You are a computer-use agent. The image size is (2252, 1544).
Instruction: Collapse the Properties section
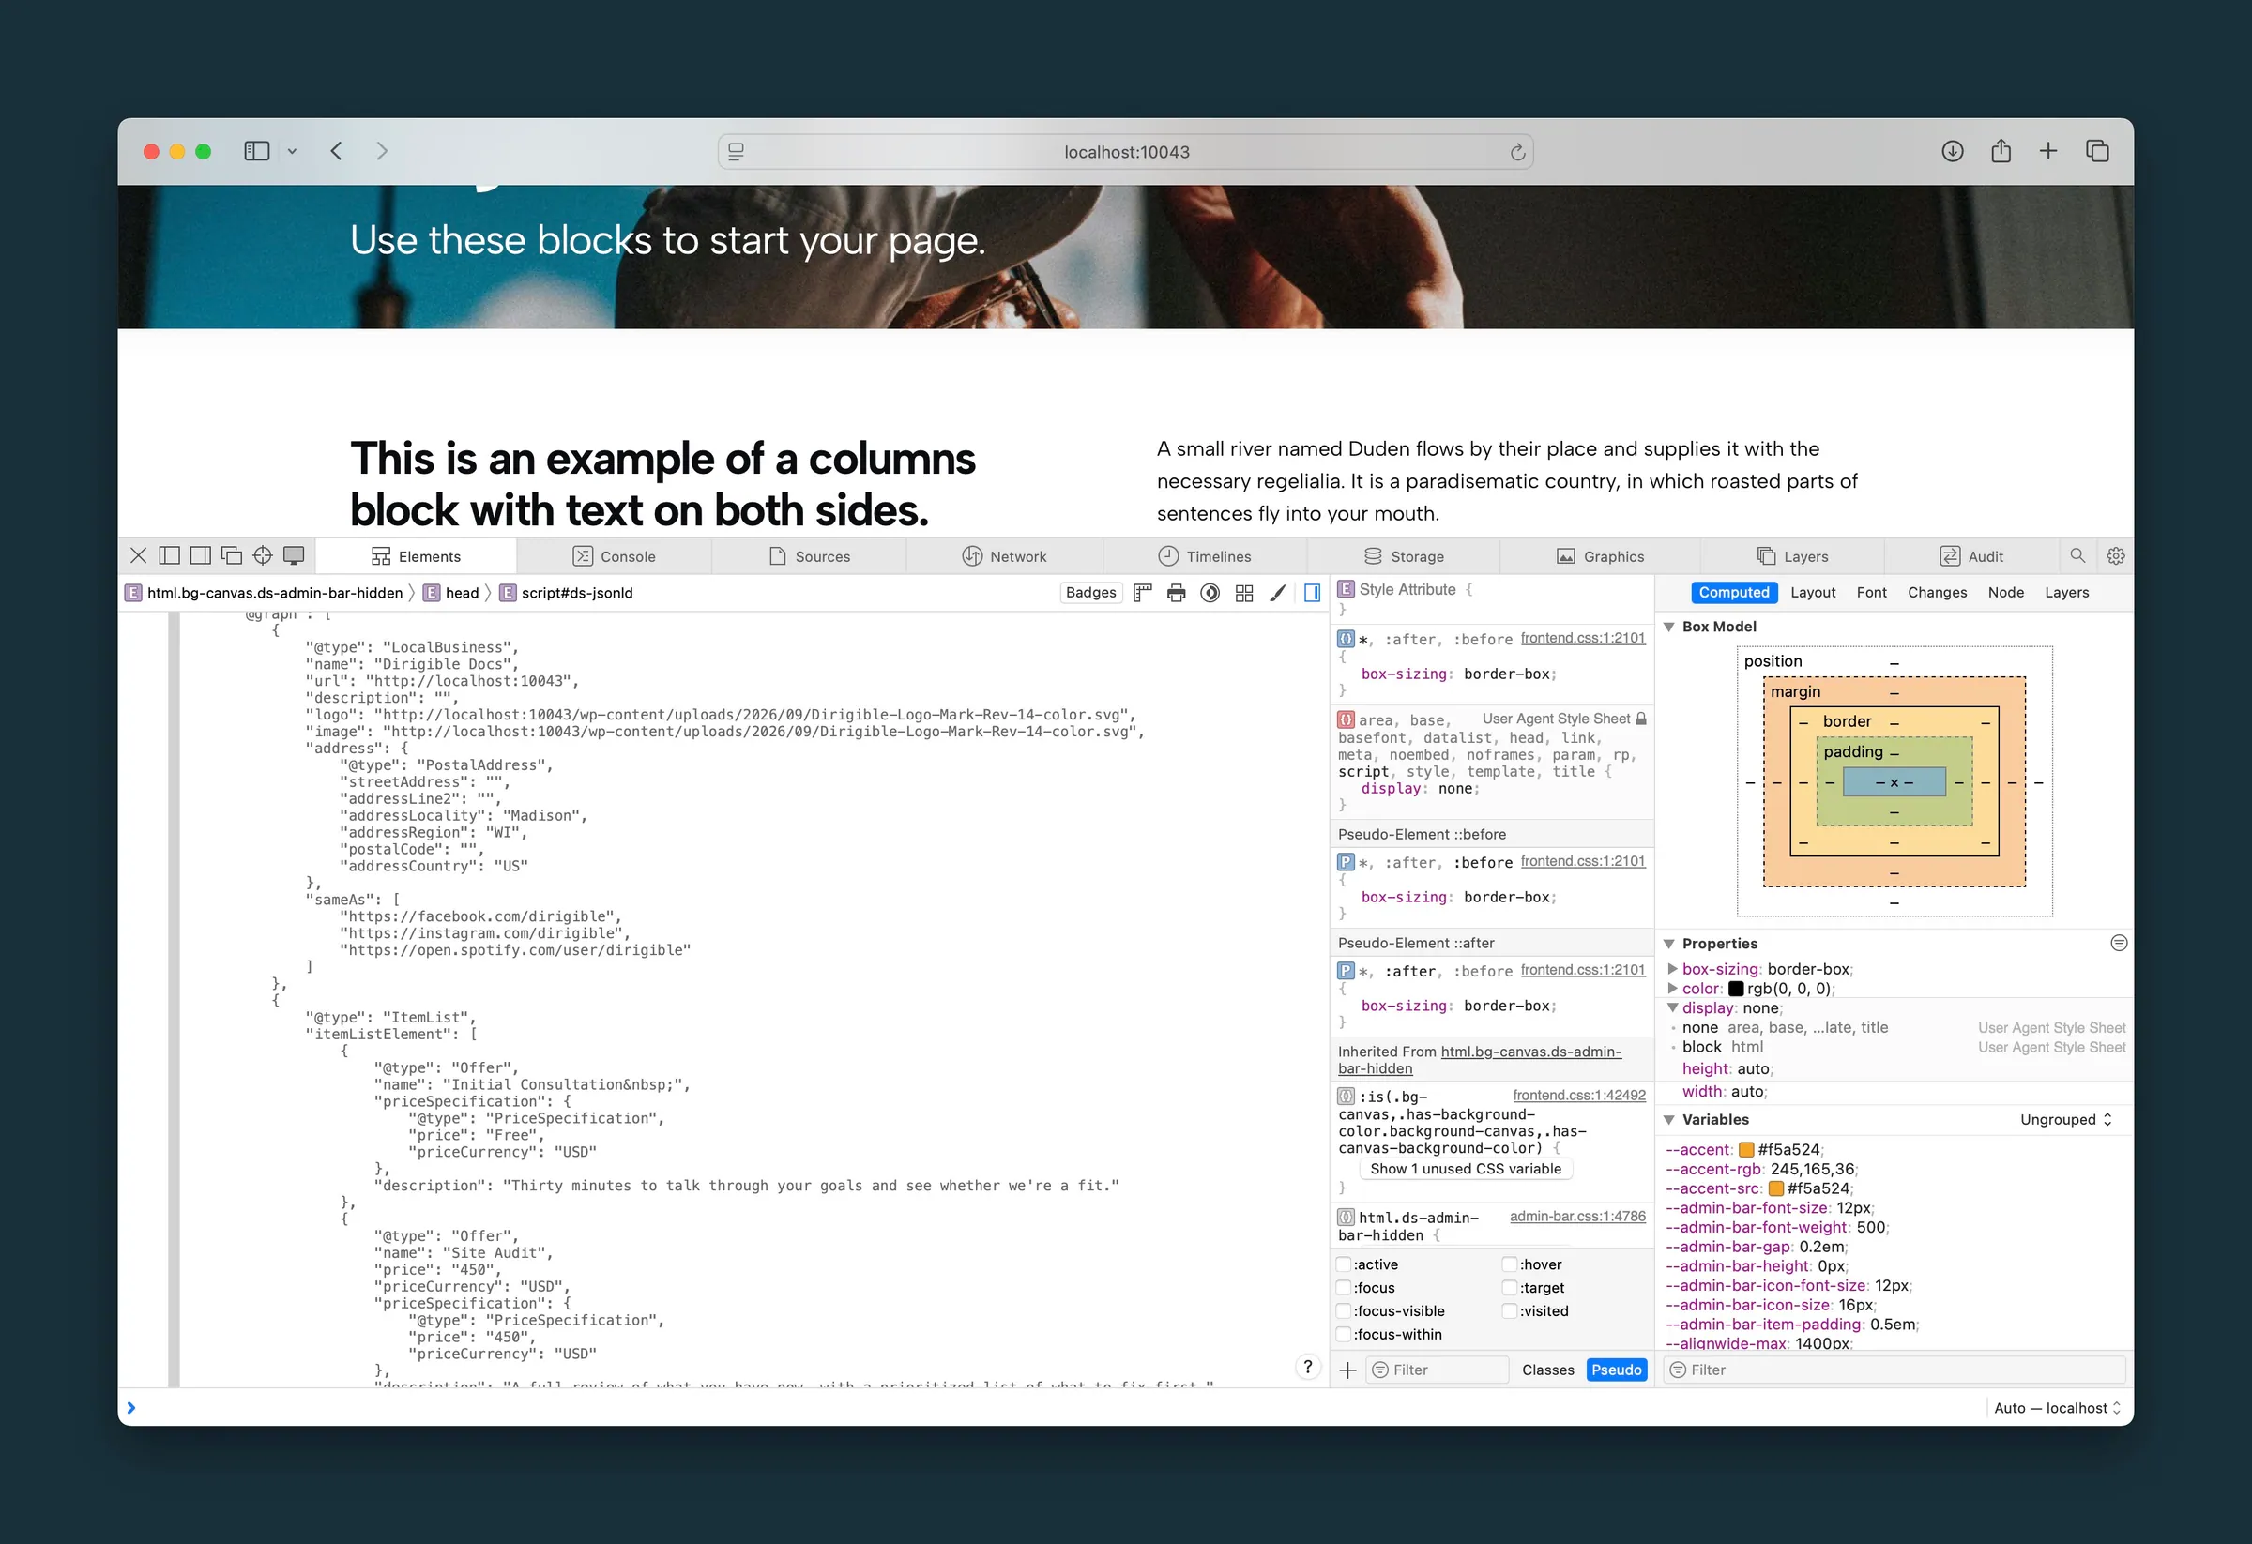1669,944
